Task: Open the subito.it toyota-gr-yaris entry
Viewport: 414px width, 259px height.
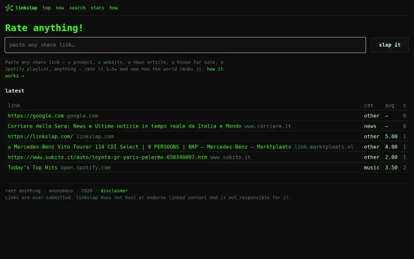Action: click(107, 157)
